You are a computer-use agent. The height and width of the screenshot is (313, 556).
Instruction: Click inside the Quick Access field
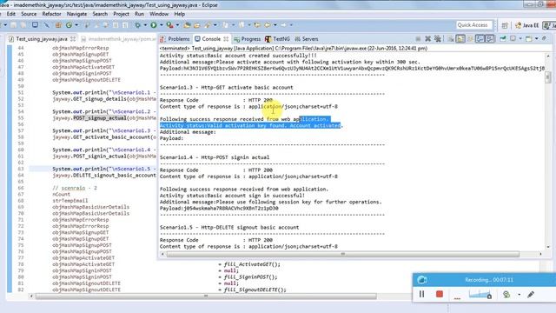474,25
